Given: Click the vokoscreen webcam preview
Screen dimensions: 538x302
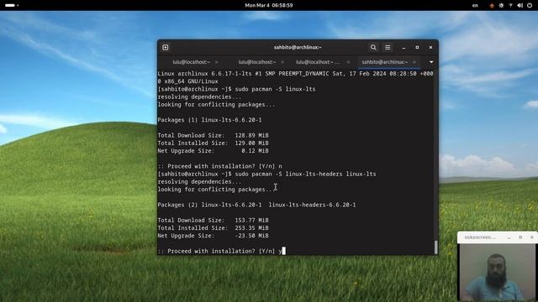Looking at the screenshot, I should (x=497, y=273).
